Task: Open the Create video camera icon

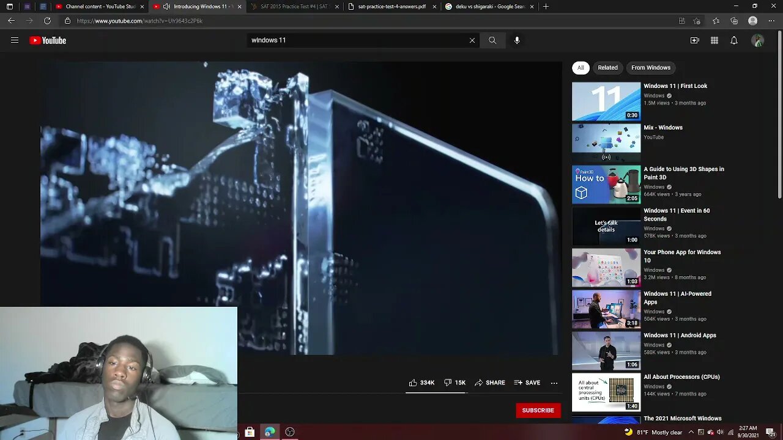Action: pyautogui.click(x=695, y=40)
